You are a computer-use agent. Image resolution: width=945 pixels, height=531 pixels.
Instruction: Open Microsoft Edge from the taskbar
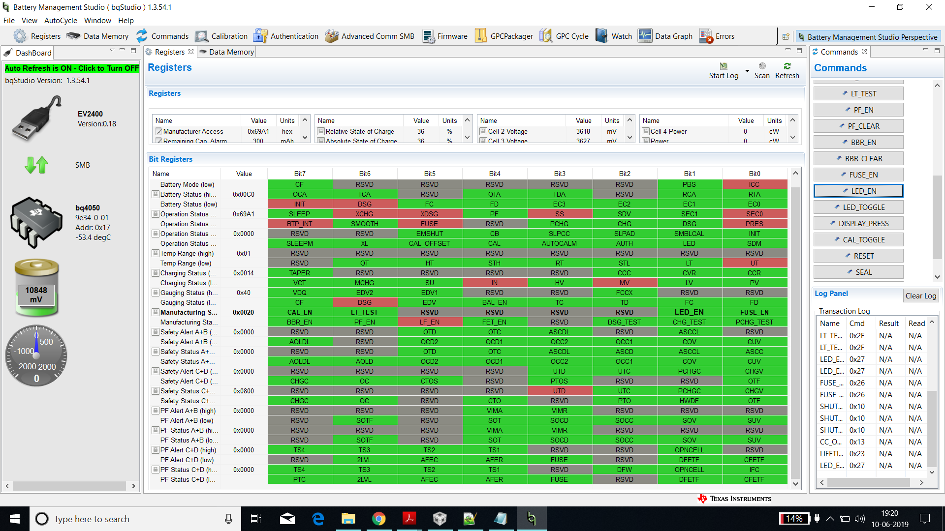pos(318,519)
